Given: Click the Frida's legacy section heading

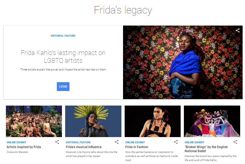Looking at the screenshot, I should (123, 10).
